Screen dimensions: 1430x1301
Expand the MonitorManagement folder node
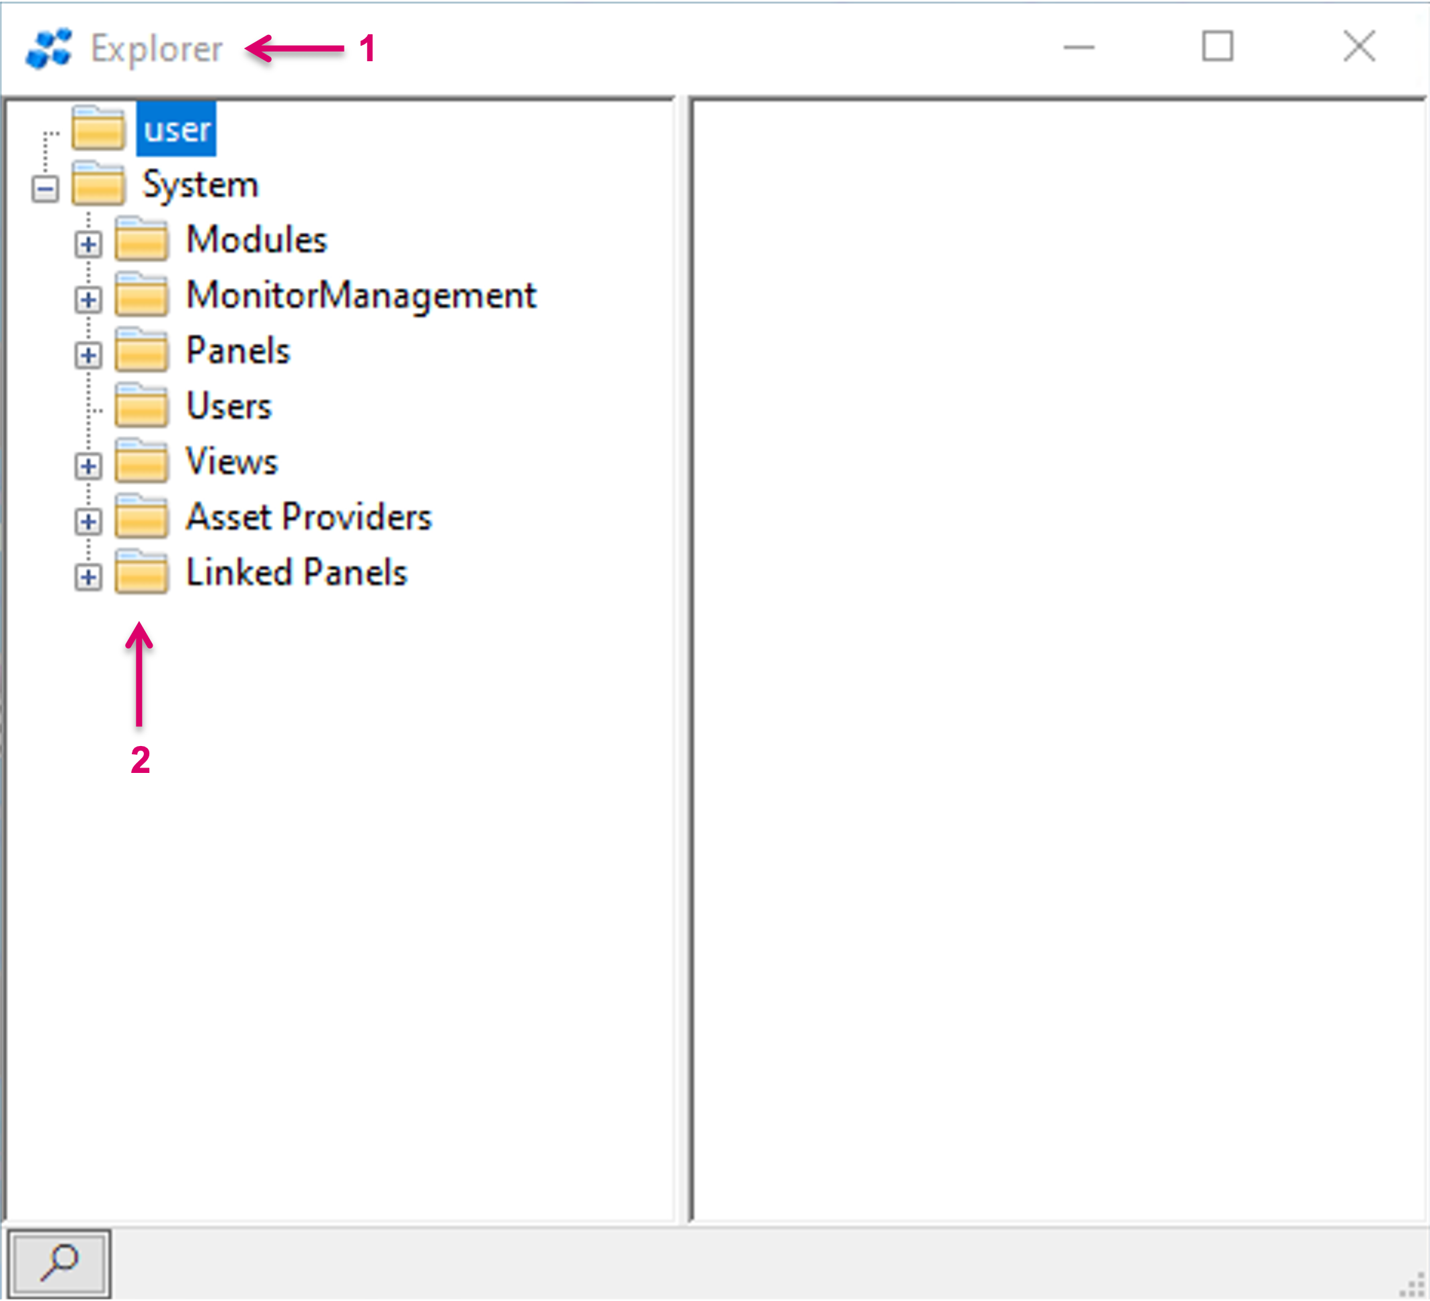pos(89,300)
